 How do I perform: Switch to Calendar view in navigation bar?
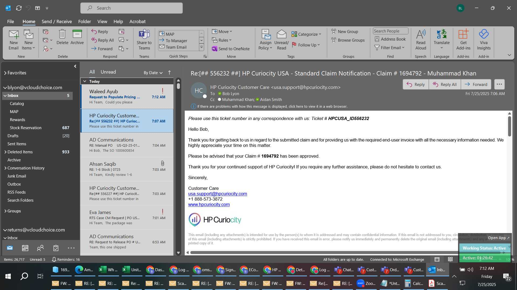point(25,248)
